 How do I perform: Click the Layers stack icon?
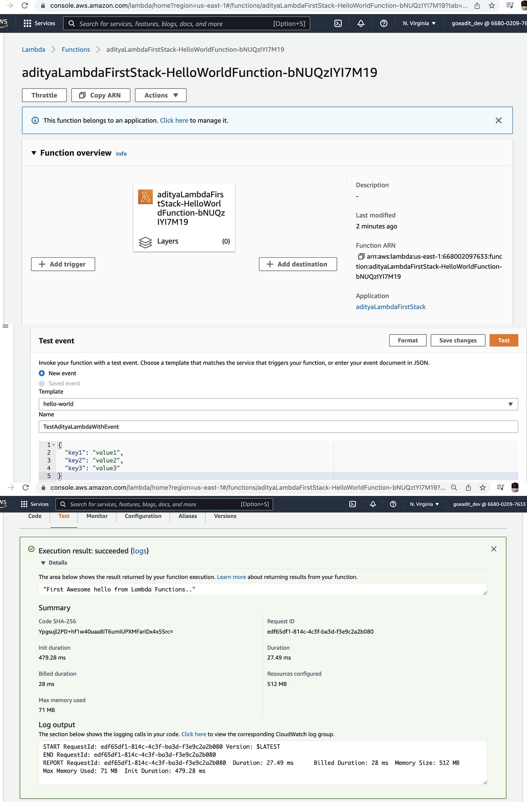pyautogui.click(x=145, y=242)
